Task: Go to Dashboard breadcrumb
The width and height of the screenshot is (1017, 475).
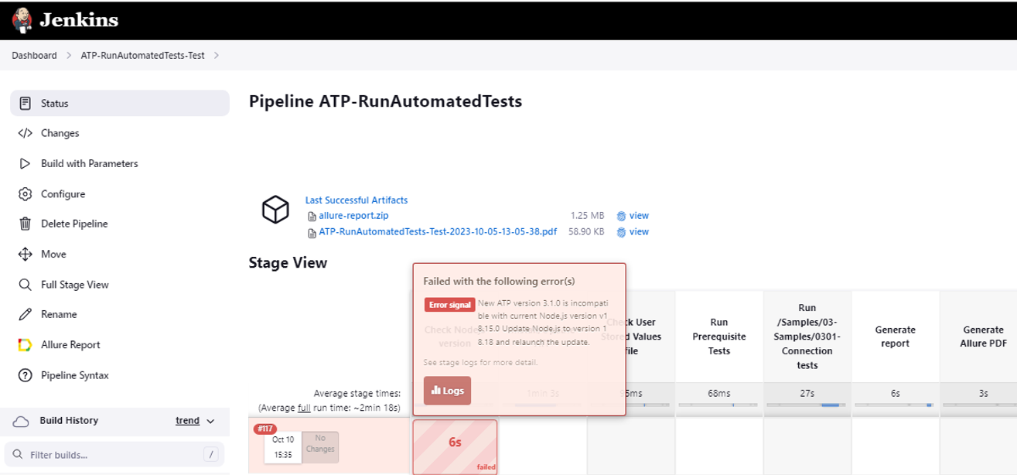Action: pos(34,56)
